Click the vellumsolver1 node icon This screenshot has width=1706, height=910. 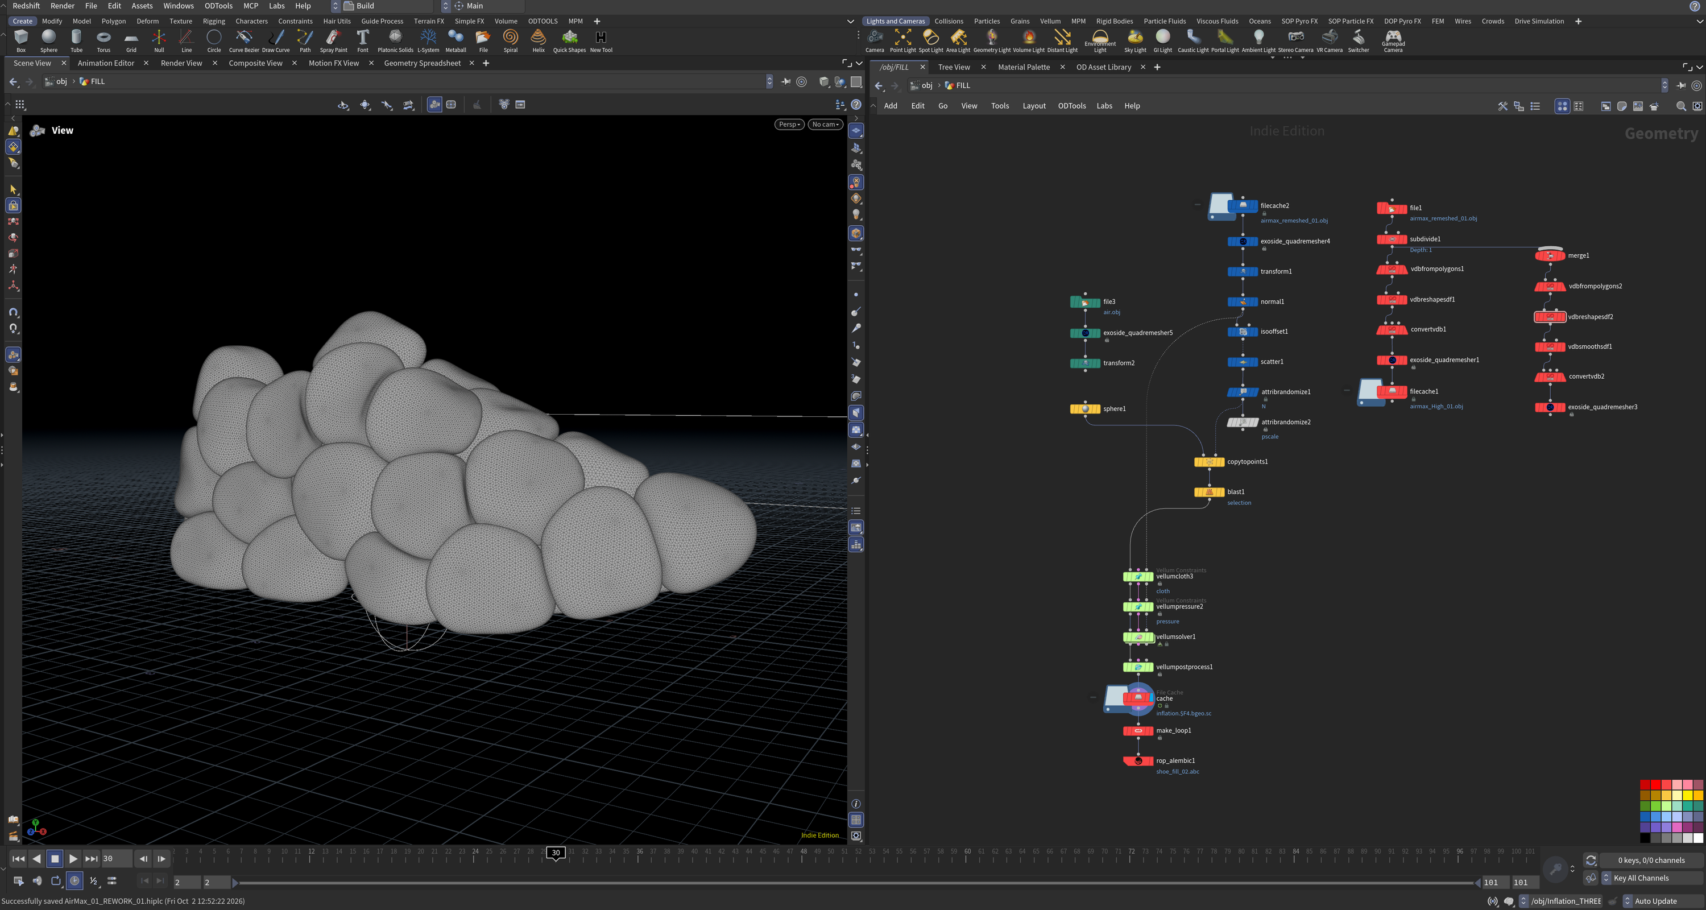click(x=1138, y=637)
